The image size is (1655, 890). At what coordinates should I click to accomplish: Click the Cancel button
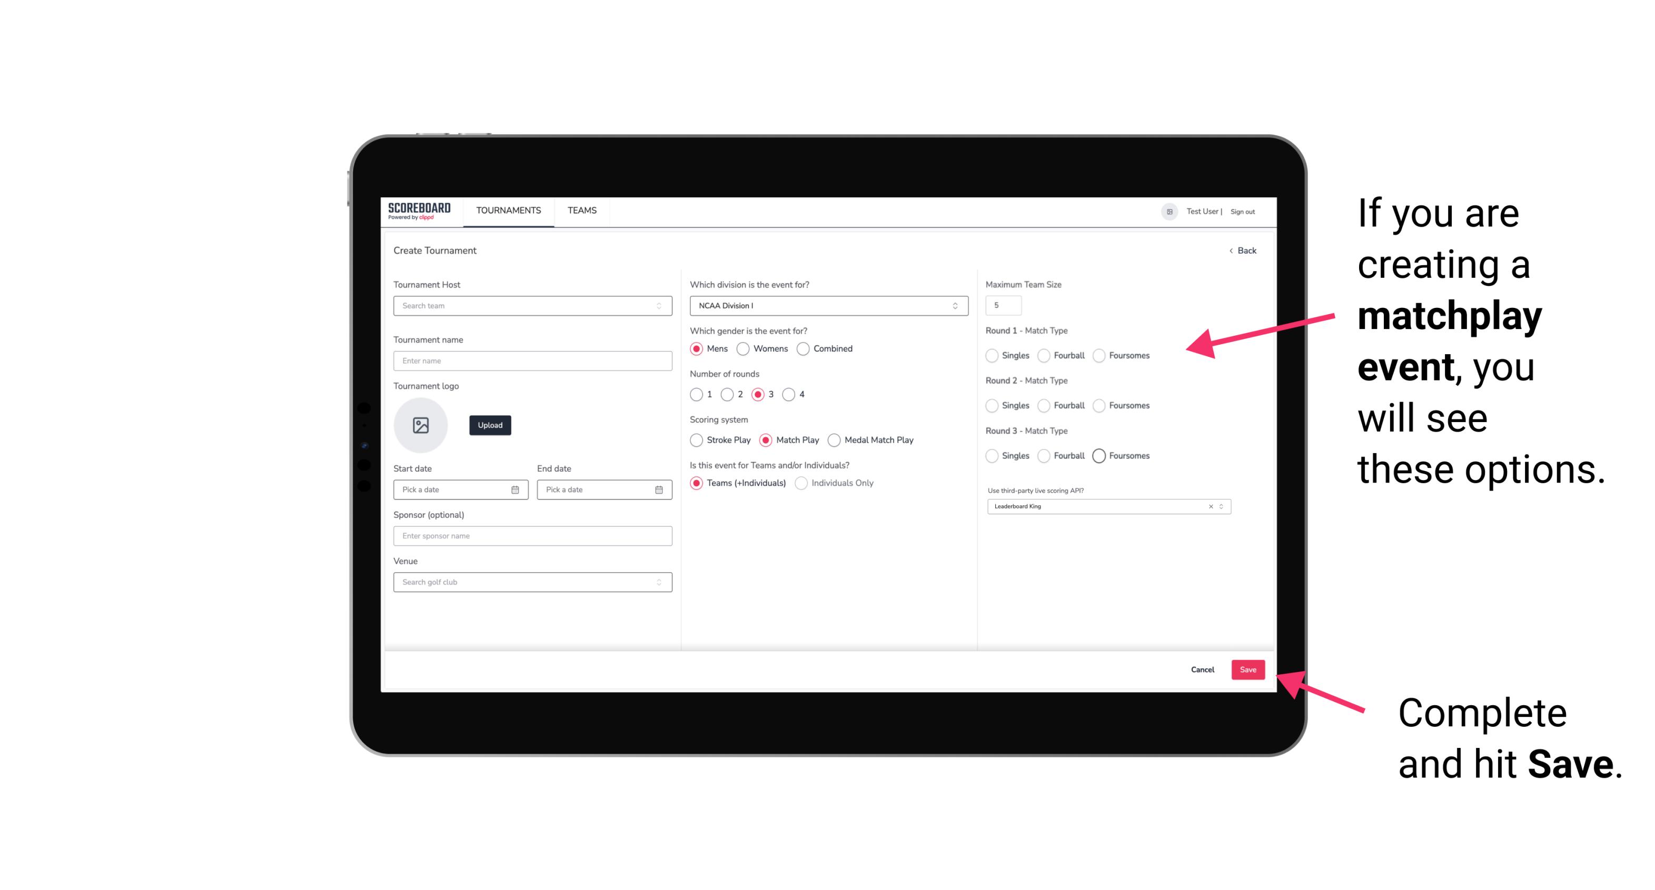(1202, 668)
